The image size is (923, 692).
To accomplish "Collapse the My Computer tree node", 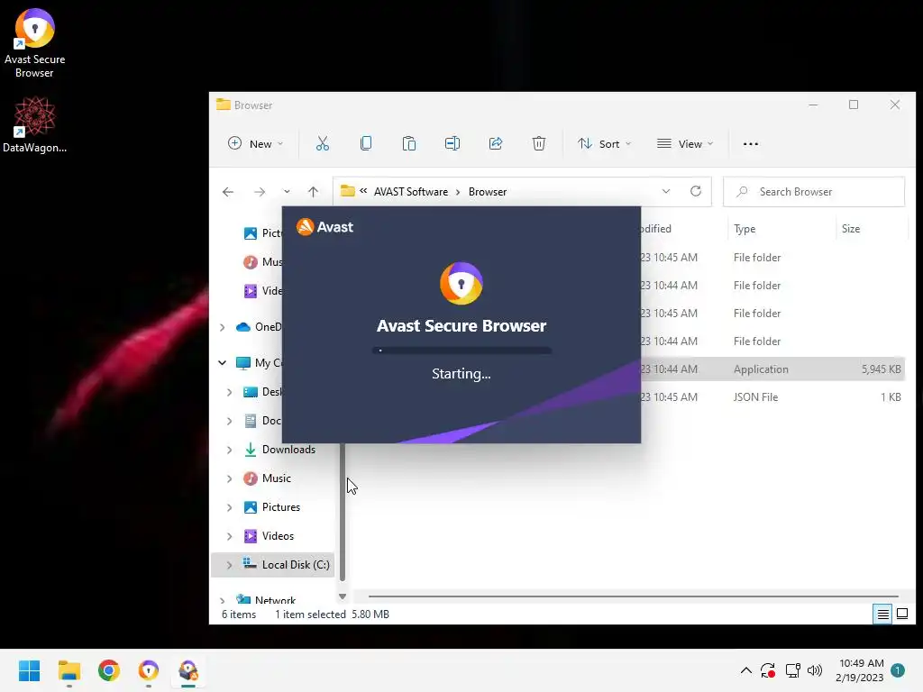I will click(222, 363).
